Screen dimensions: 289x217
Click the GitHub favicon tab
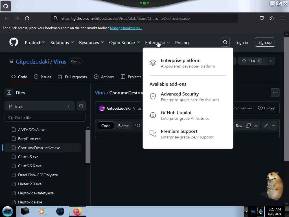6,6
